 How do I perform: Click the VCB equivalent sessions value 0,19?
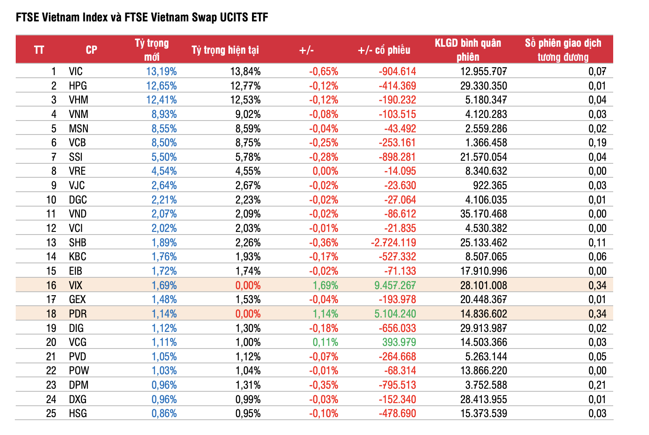597,143
